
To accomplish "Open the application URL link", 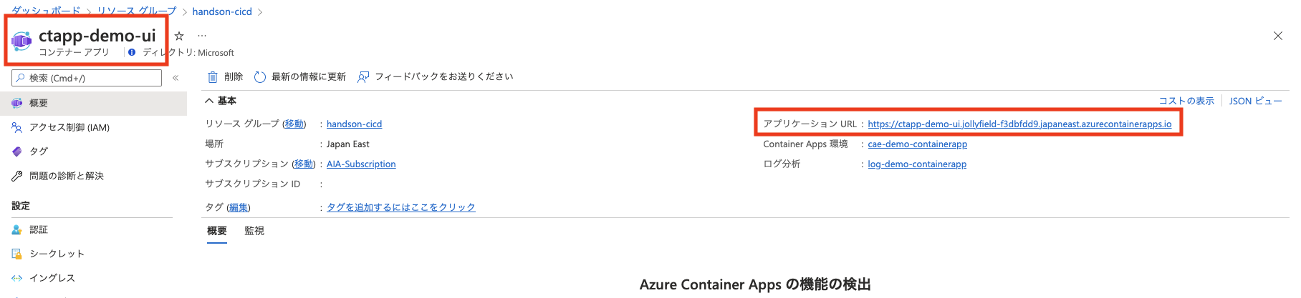I will (x=1019, y=124).
